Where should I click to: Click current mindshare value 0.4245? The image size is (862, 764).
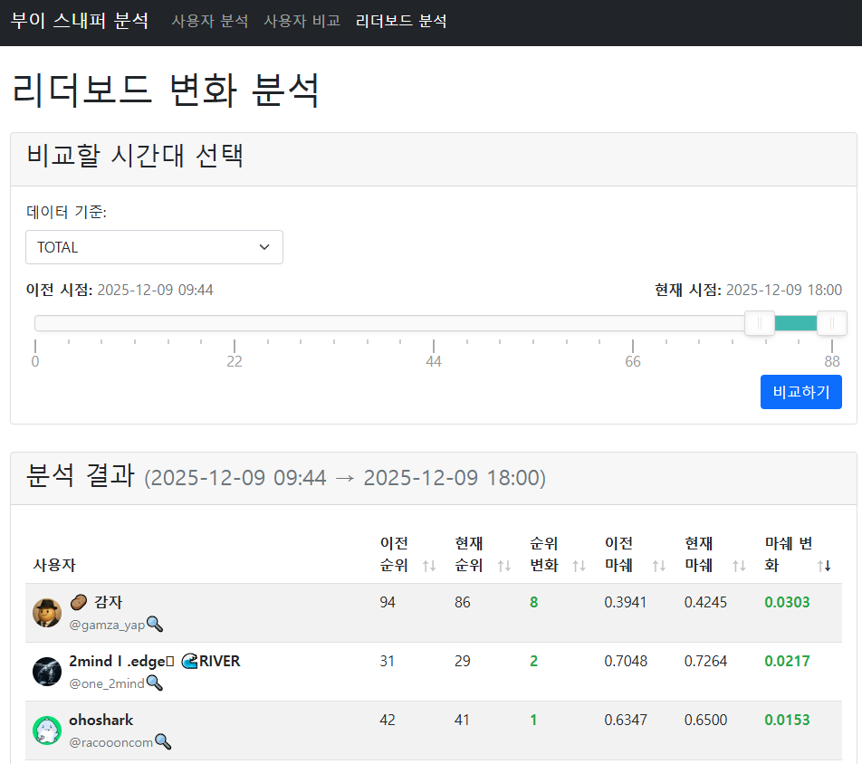pyautogui.click(x=706, y=602)
